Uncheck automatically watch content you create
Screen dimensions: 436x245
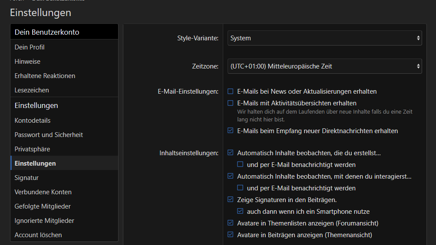(231, 153)
